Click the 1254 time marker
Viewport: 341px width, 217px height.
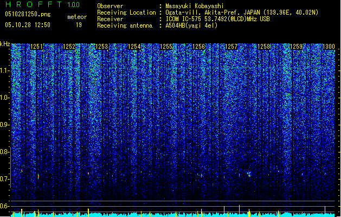pyautogui.click(x=134, y=47)
